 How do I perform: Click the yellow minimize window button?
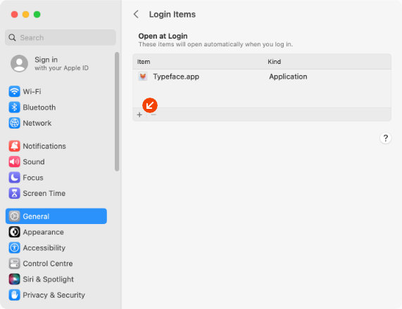pyautogui.click(x=25, y=14)
